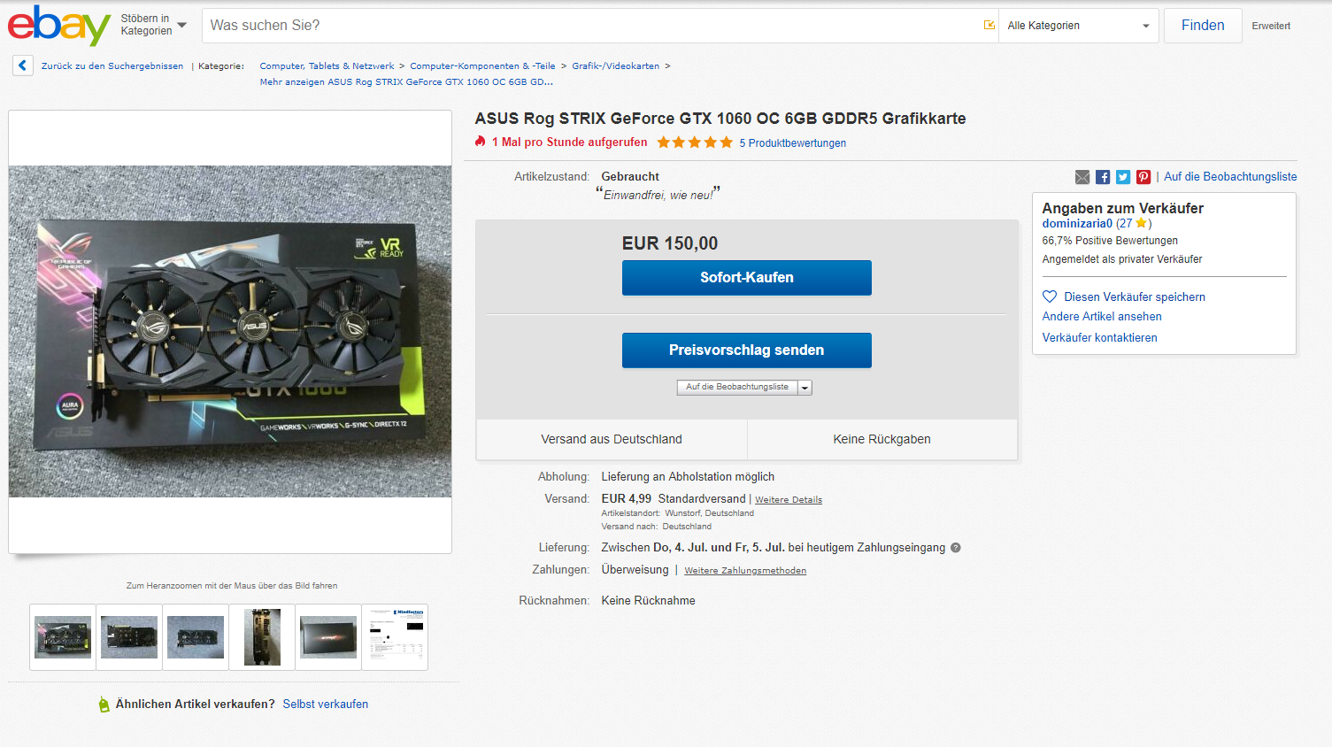Click the Sofort-Kaufen button
Image resolution: width=1332 pixels, height=747 pixels.
746,278
